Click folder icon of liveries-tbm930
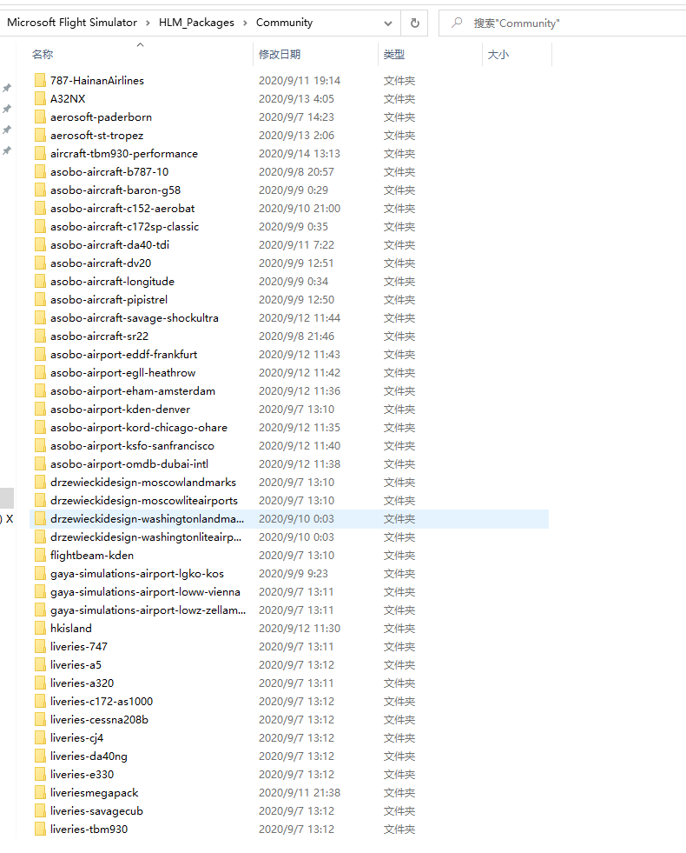Image resolution: width=686 pixels, height=853 pixels. click(x=40, y=829)
